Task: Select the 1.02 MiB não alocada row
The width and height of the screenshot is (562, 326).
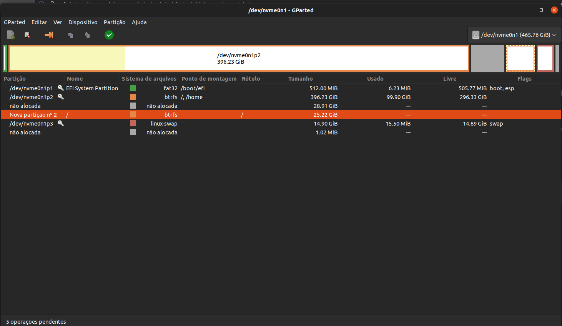Action: (x=281, y=132)
